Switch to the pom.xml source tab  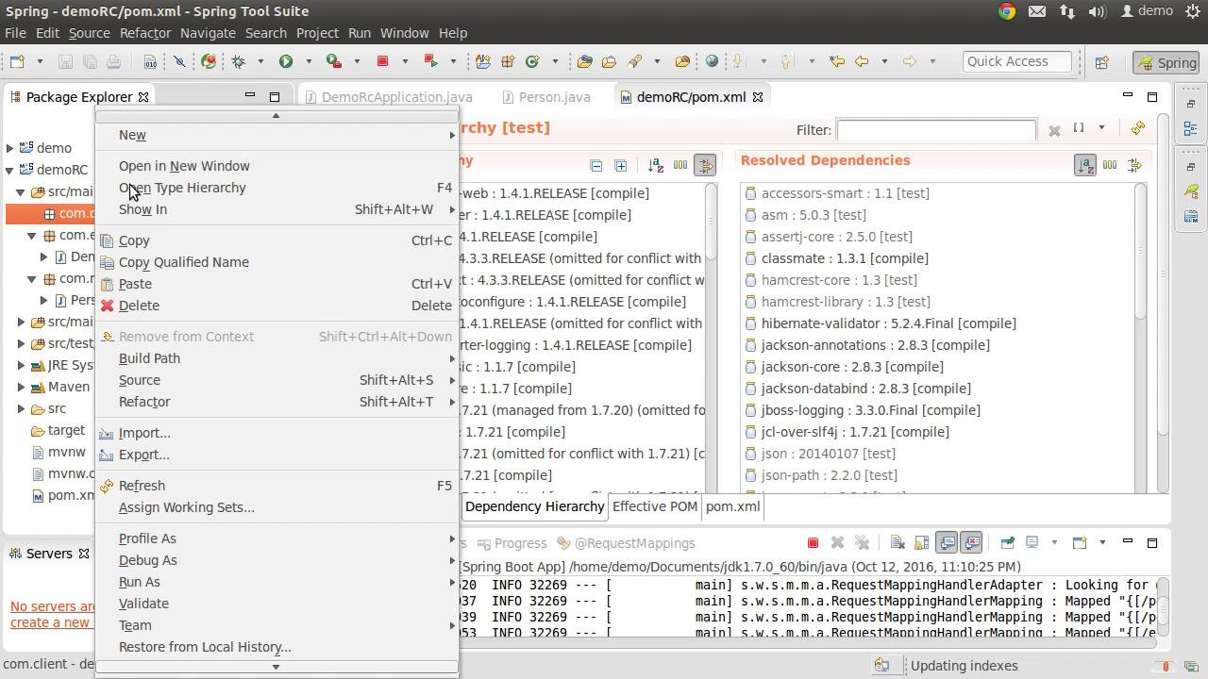(x=732, y=506)
